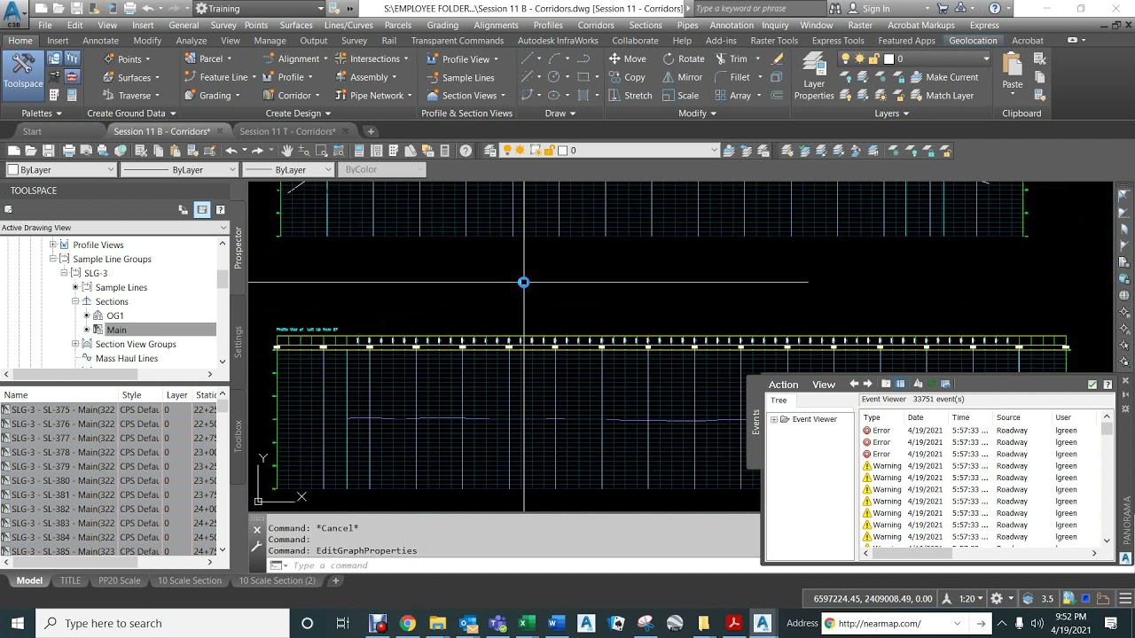Image resolution: width=1135 pixels, height=638 pixels.
Task: Select the Mirror tool
Action: tap(683, 77)
